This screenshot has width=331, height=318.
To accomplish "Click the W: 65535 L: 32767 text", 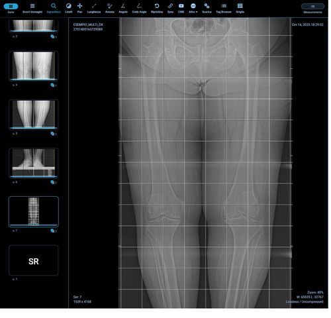I will [310, 297].
